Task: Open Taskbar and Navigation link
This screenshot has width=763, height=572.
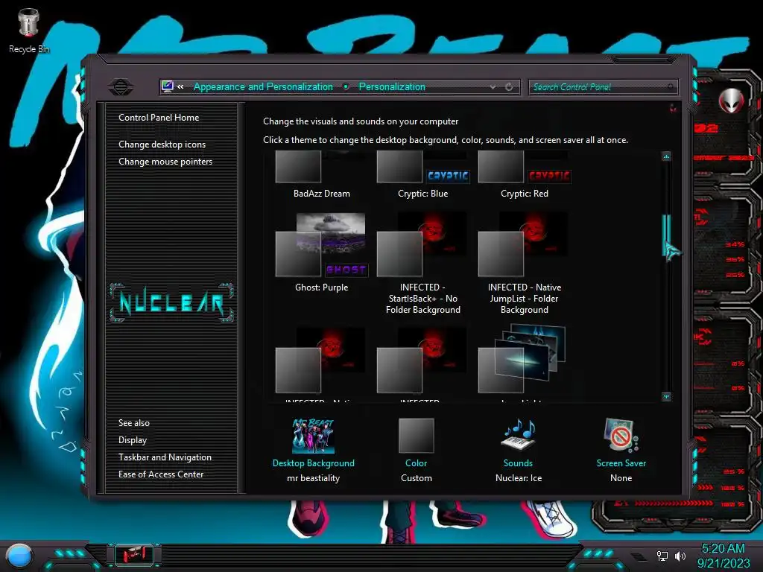Action: (x=165, y=457)
